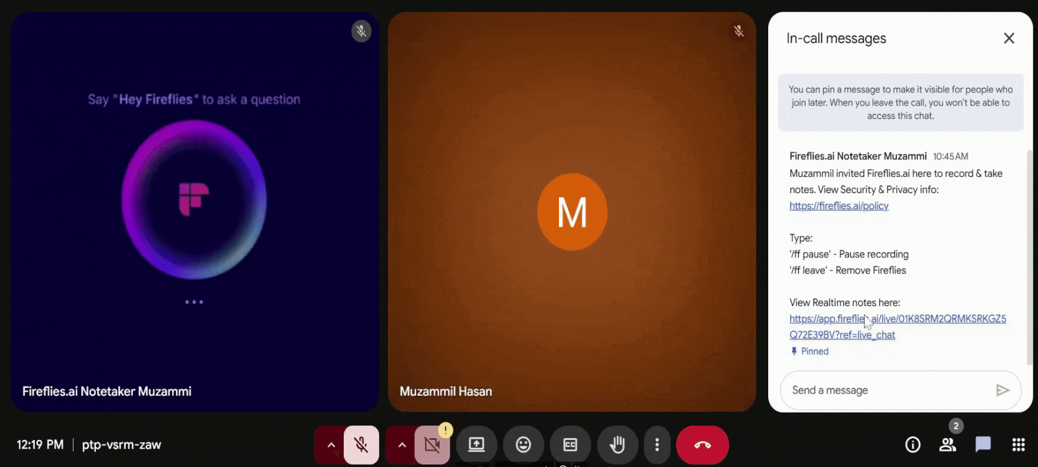Click the orange M avatar
Viewport: 1038px width, 467px height.
[x=572, y=212]
